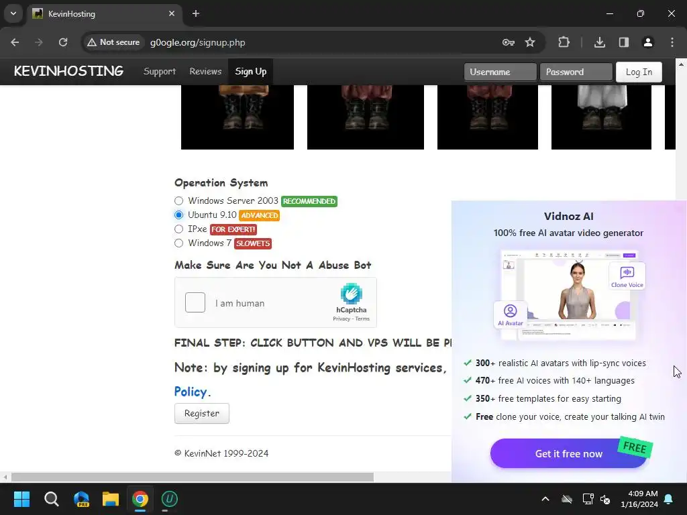Click the FOR EXPERT! badge
This screenshot has height=515, width=687.
(233, 229)
